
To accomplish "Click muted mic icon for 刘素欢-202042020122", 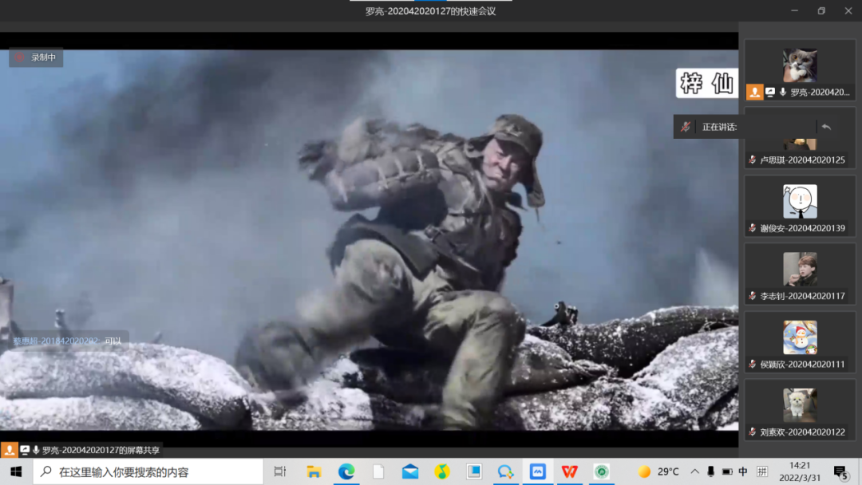I will pos(752,432).
